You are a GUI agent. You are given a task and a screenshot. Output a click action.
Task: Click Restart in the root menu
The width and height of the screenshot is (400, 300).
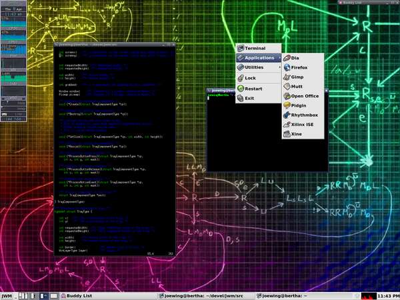pos(253,88)
